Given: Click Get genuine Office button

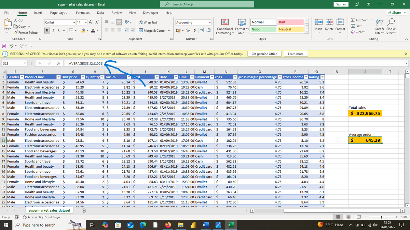Looking at the screenshot, I should [x=264, y=54].
